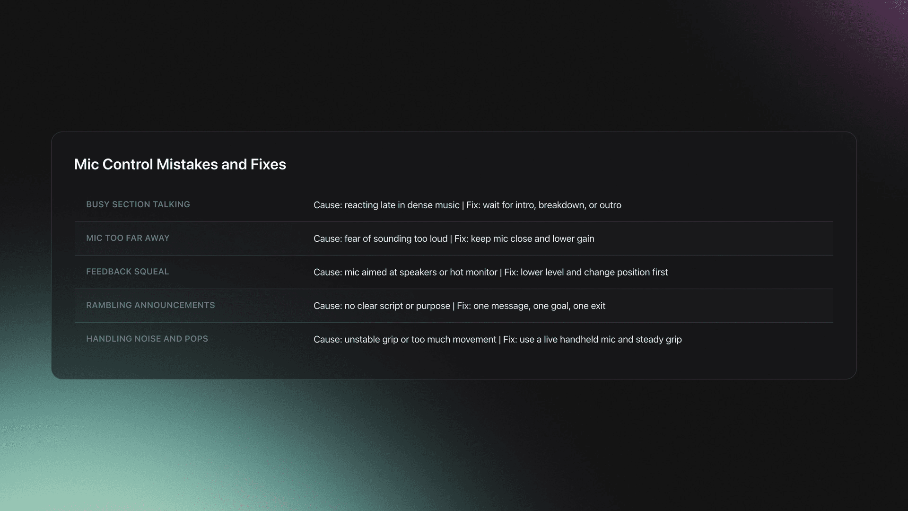Click the 'Rambling Announcements' label
The width and height of the screenshot is (908, 511).
click(x=150, y=305)
